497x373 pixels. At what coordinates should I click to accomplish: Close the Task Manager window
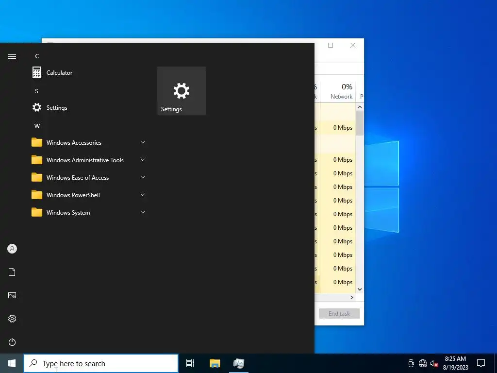353,45
